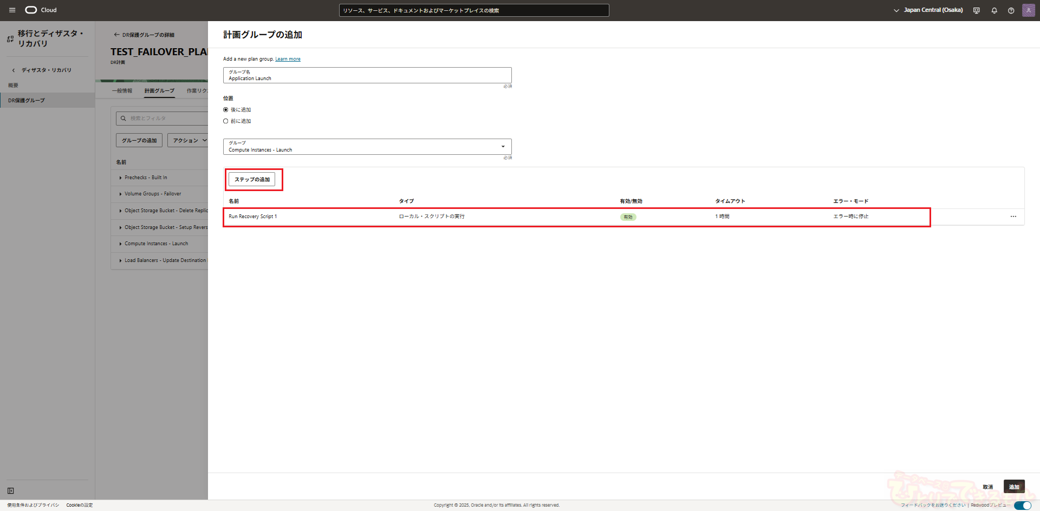Open actions menu for Run Recovery Script 1
1040x511 pixels.
(x=1013, y=217)
